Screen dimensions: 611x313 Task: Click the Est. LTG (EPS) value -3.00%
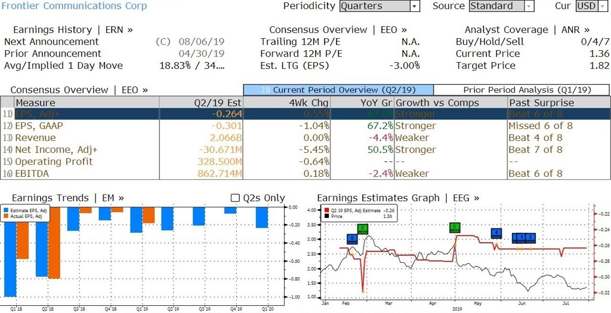[405, 66]
